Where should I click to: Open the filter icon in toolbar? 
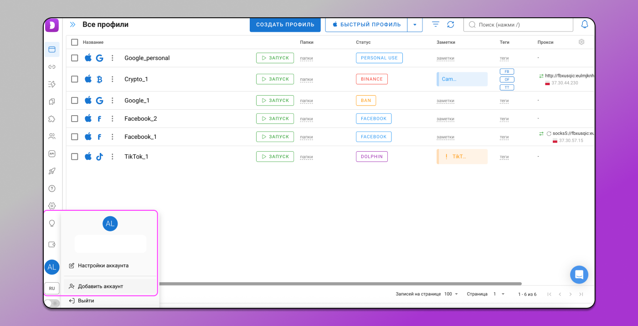click(436, 25)
